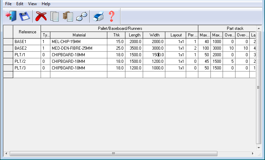Click the vertical scrollbar down arrow
Image resolution: width=265 pixels, height=160 pixels.
point(259,148)
